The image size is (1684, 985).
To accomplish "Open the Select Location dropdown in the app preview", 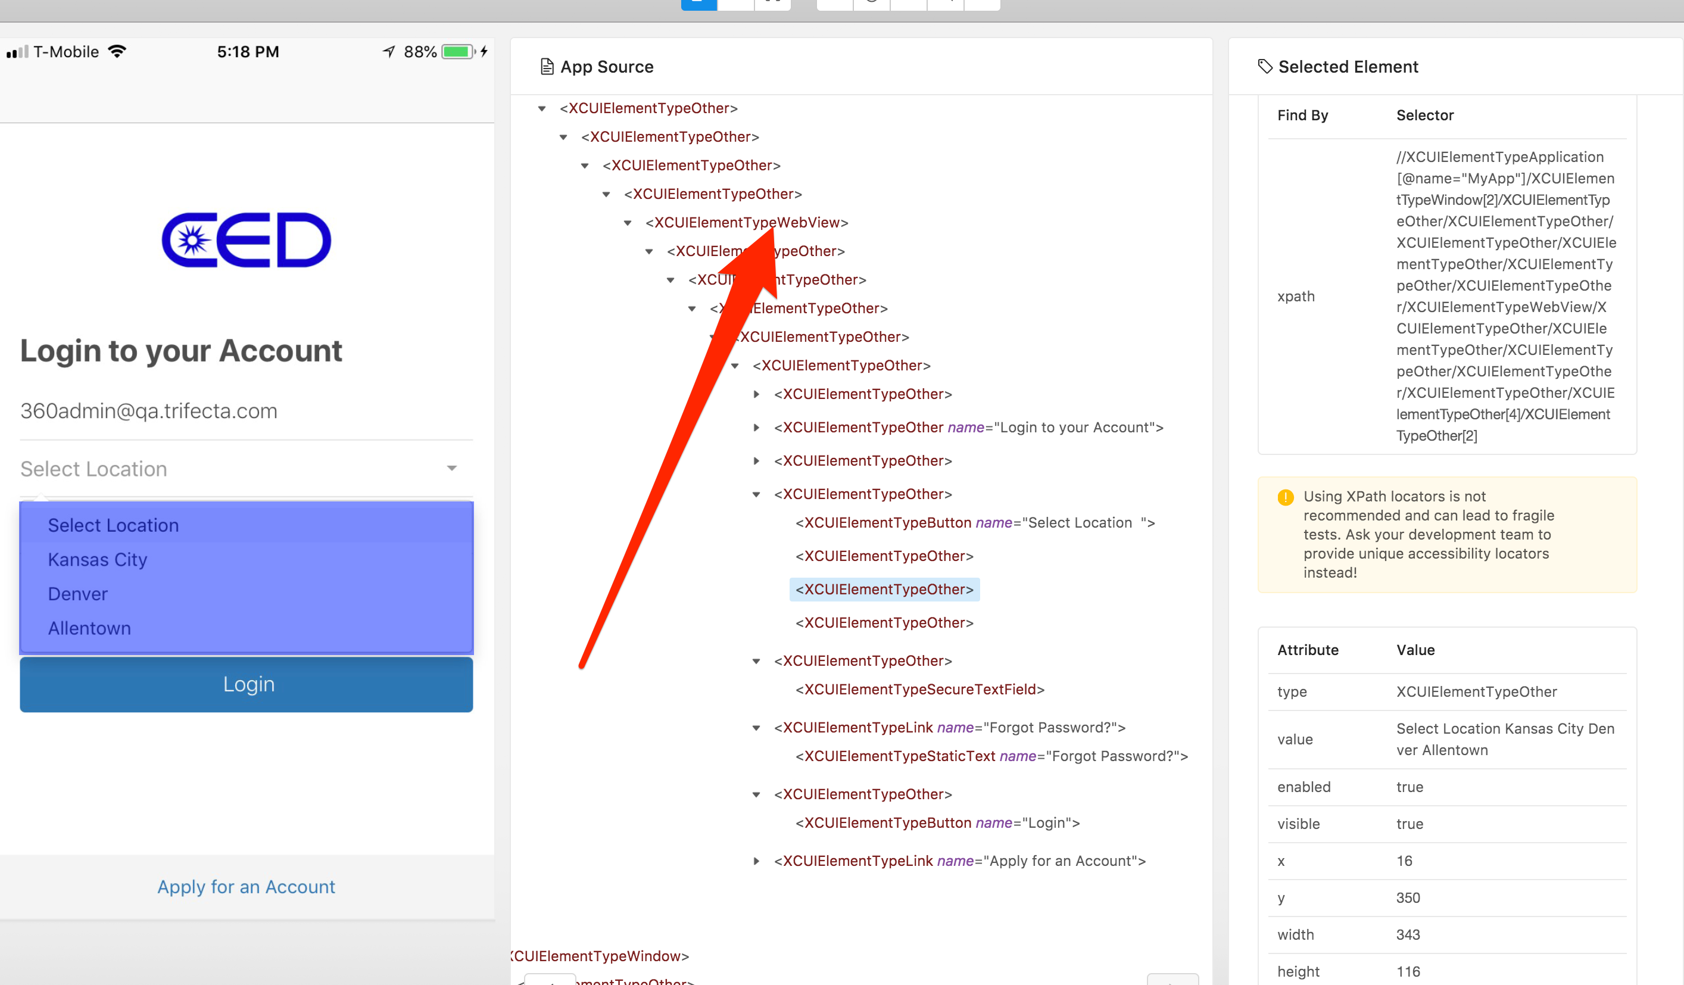I will click(x=247, y=469).
